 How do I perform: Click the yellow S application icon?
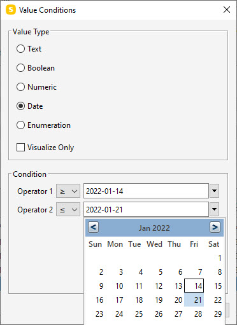[x=11, y=10]
